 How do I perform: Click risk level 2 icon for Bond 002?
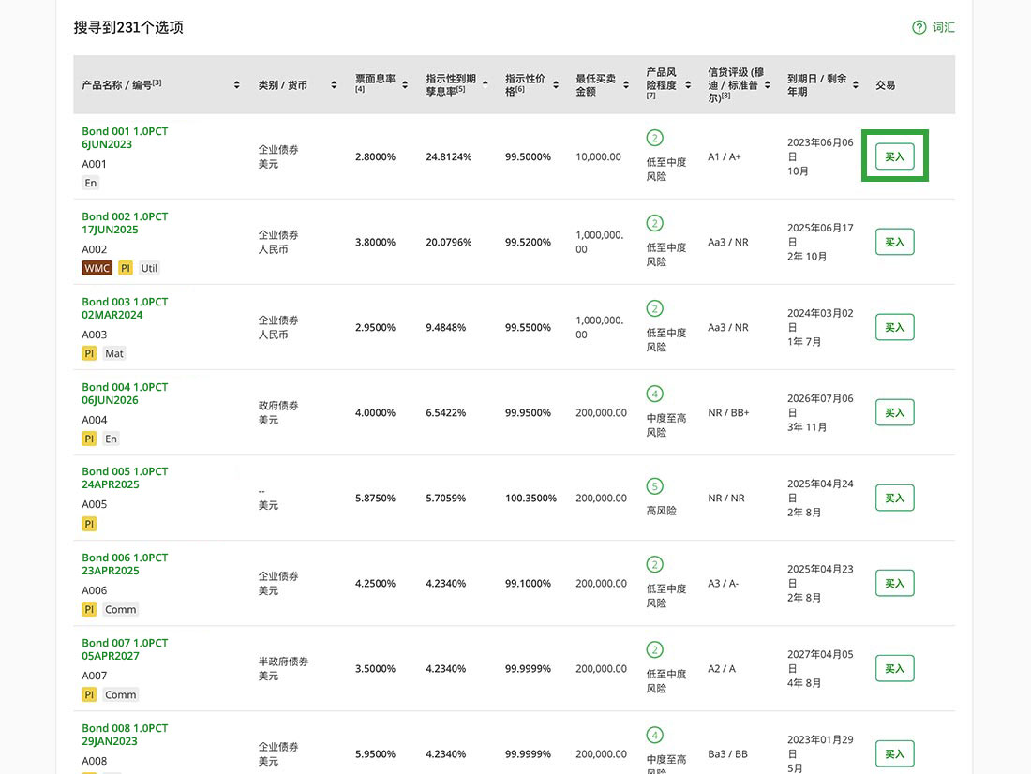[654, 223]
